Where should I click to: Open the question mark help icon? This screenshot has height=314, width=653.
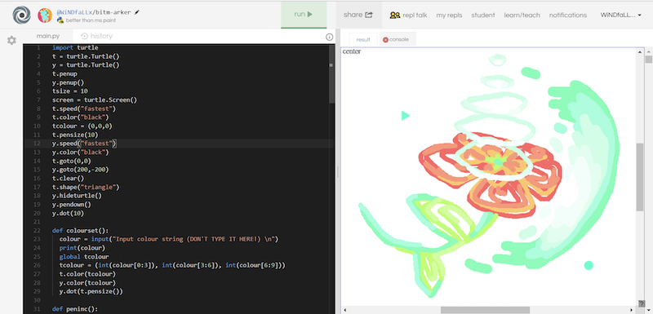642,303
